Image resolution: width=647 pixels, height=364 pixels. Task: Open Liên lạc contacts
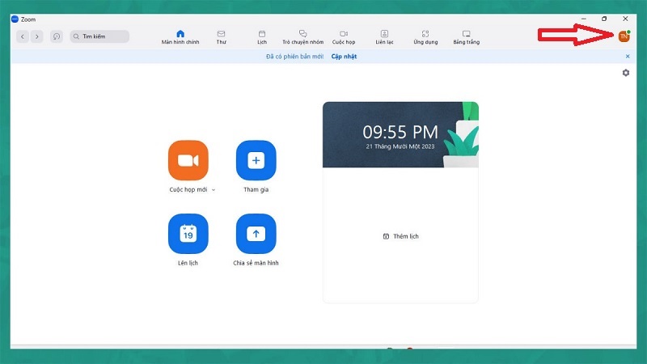coord(384,36)
